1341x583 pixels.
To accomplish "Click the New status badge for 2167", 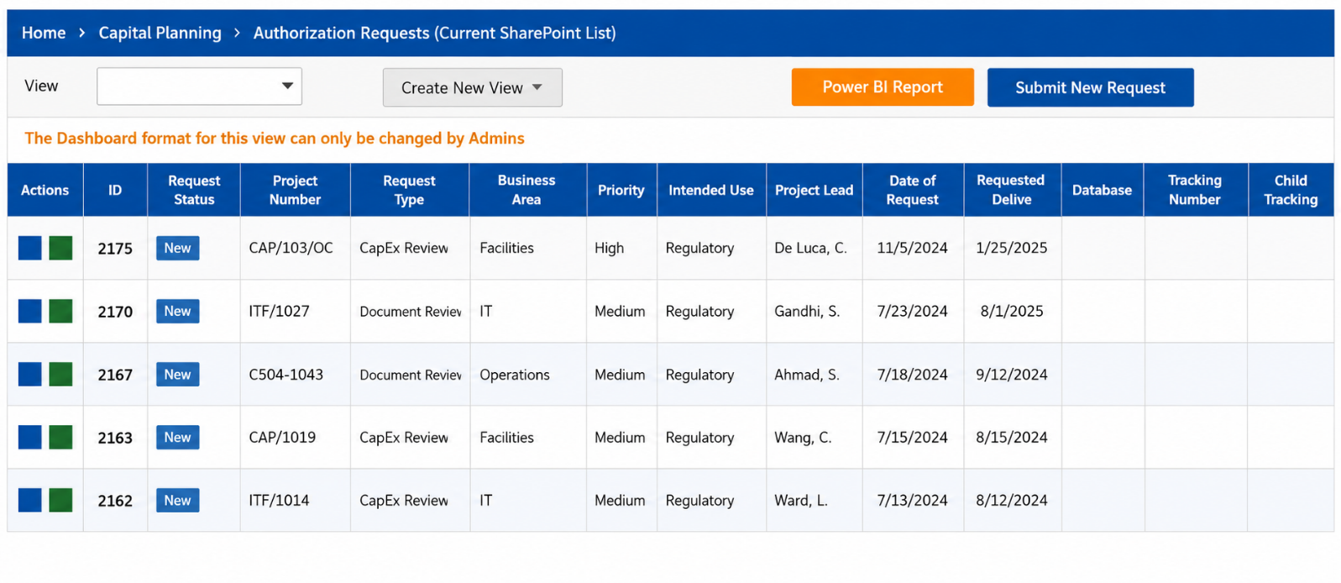I will point(177,374).
